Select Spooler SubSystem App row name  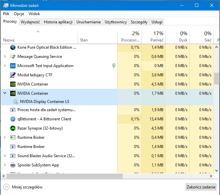[x=38, y=165]
